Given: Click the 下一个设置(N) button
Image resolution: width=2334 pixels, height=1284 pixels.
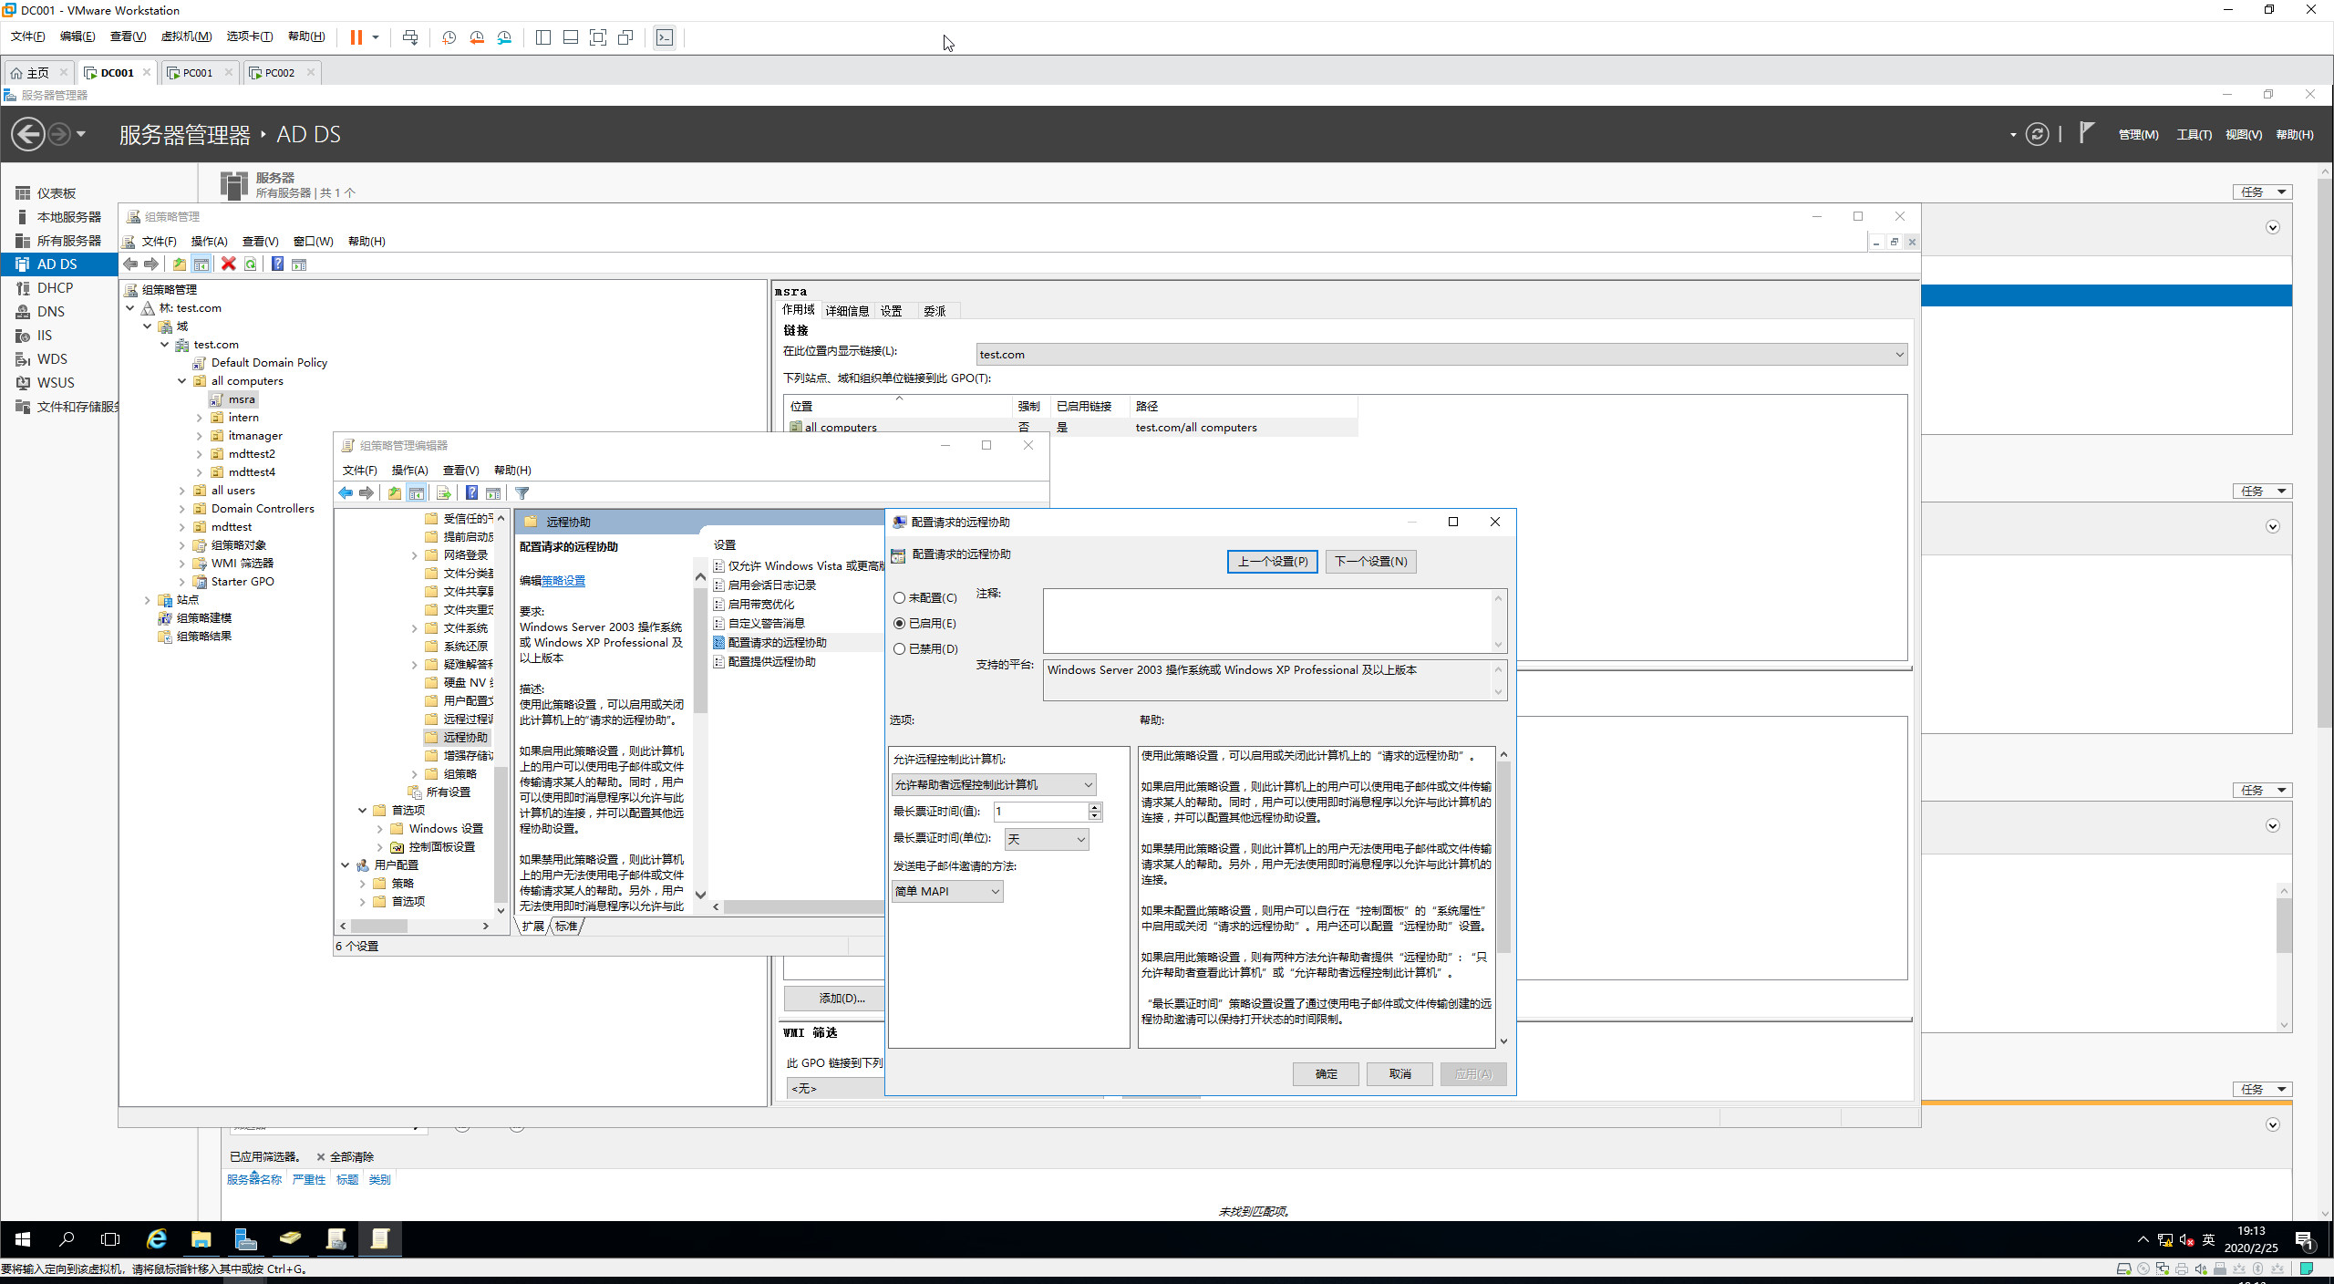Looking at the screenshot, I should coord(1370,561).
